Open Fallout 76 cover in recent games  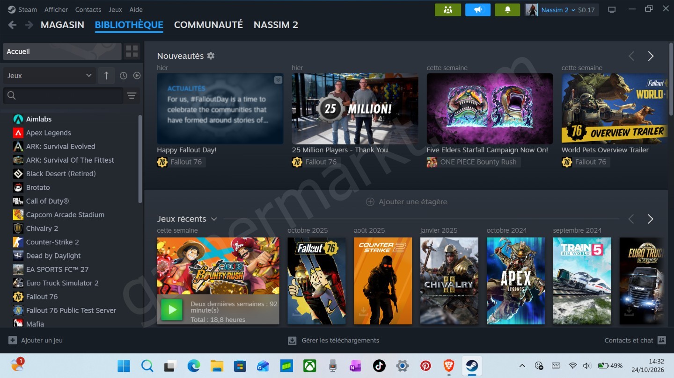click(316, 281)
